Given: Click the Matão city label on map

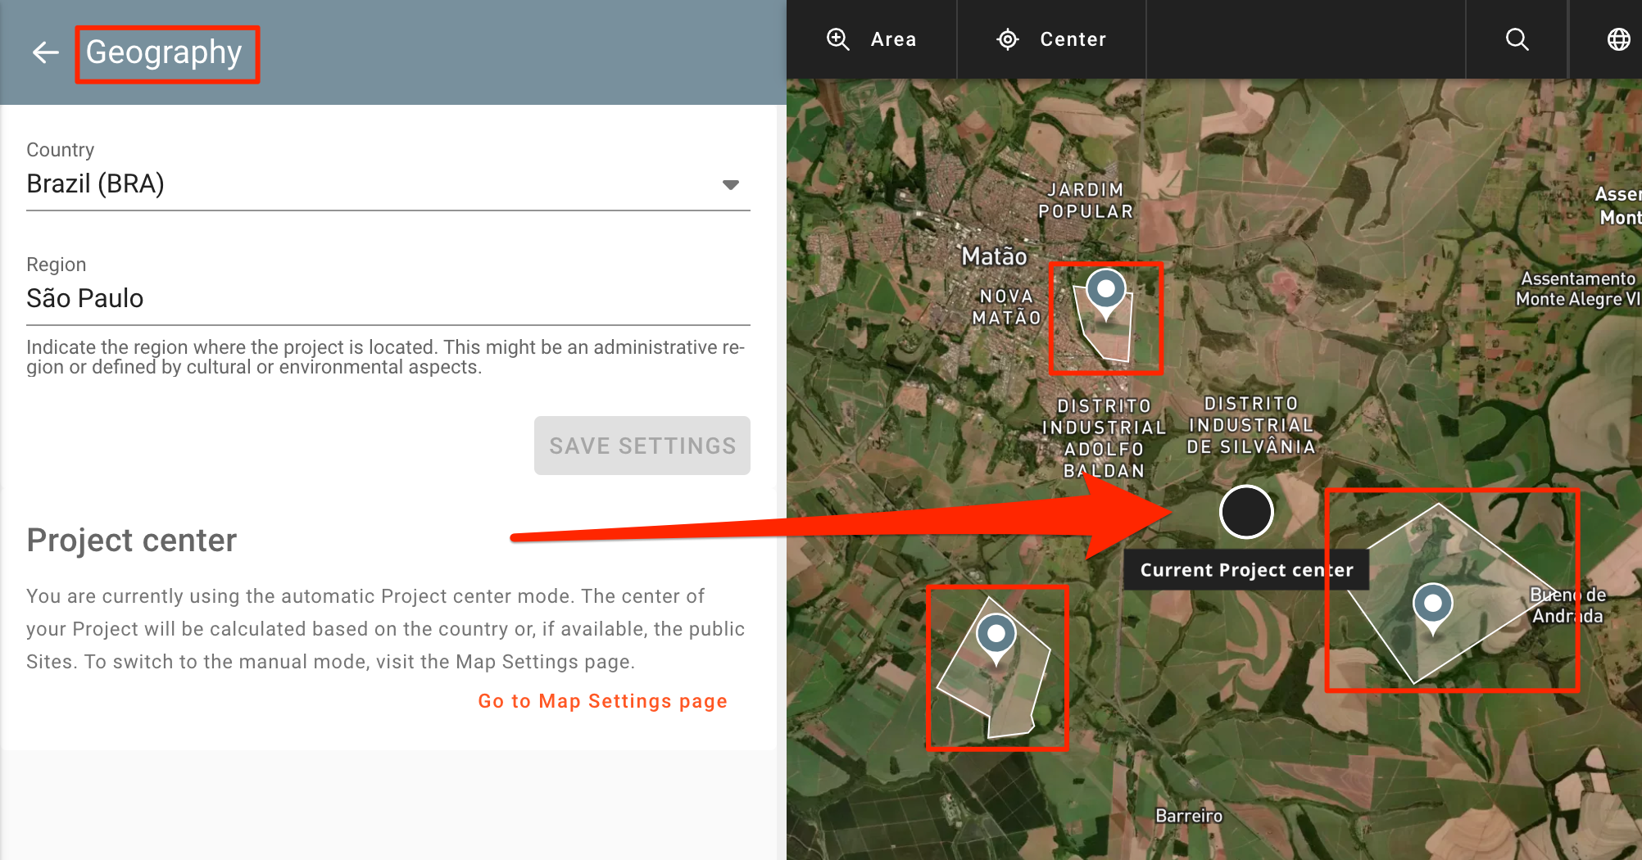Looking at the screenshot, I should (x=994, y=256).
